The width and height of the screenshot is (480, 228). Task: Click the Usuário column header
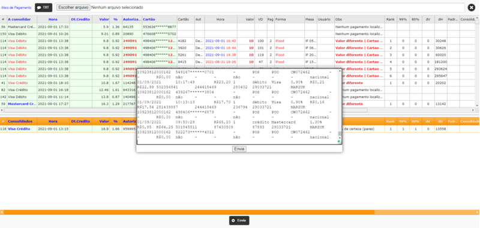coord(326,19)
